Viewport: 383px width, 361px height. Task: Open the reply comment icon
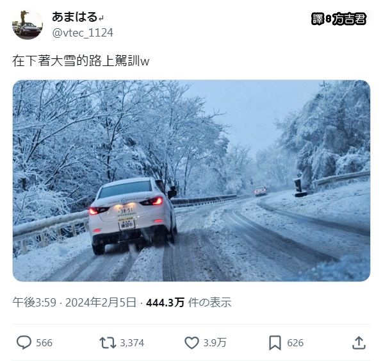24,342
